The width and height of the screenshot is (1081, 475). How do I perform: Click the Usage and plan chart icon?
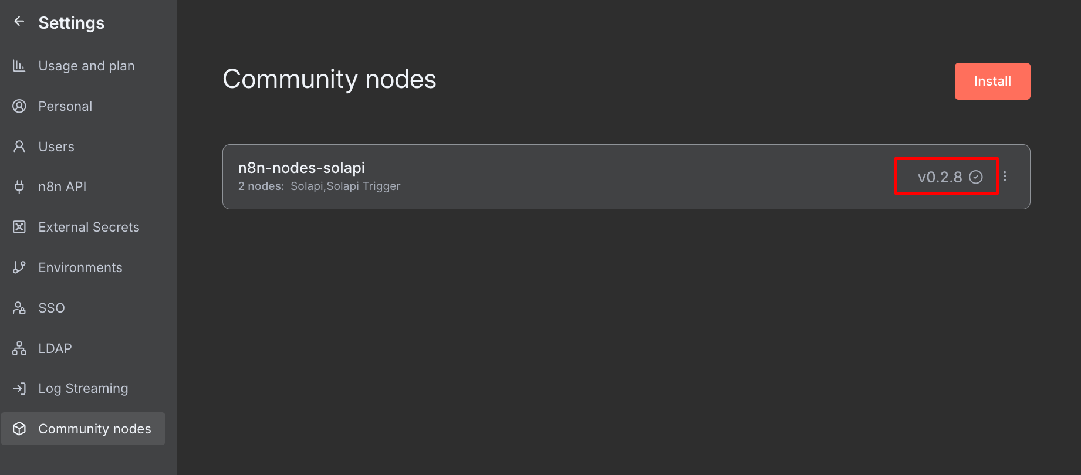point(19,66)
